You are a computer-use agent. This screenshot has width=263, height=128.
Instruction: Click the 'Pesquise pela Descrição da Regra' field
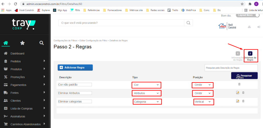click(x=231, y=68)
